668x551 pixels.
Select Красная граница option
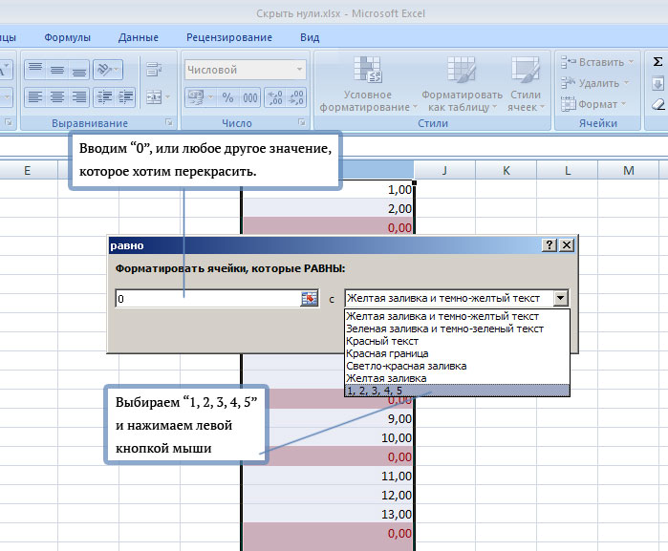tap(457, 353)
